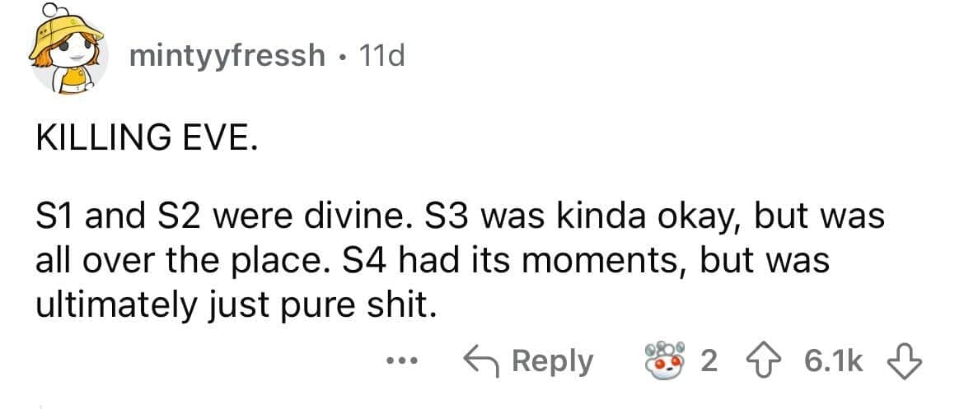Open mintyyfressh's user profile link
Viewport: 964px width, 409px height.
point(227,55)
